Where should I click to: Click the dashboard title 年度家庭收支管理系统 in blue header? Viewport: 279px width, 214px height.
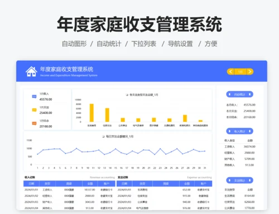tap(66, 69)
